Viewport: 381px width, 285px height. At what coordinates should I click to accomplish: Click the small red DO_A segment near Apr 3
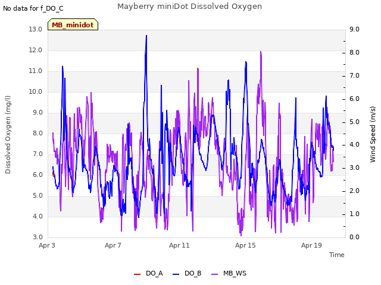point(53,174)
